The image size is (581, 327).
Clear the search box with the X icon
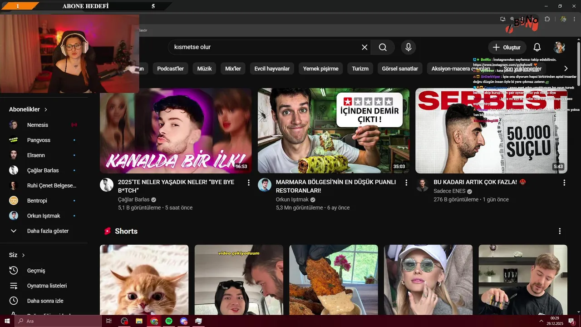pyautogui.click(x=364, y=47)
